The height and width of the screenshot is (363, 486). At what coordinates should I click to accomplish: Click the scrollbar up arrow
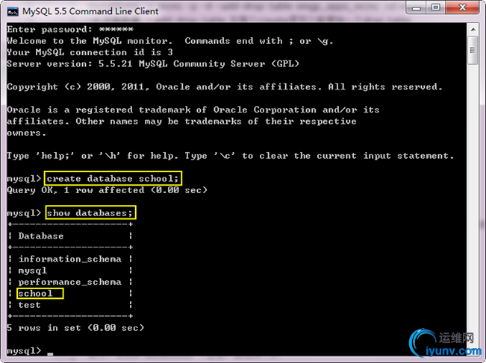[x=473, y=29]
